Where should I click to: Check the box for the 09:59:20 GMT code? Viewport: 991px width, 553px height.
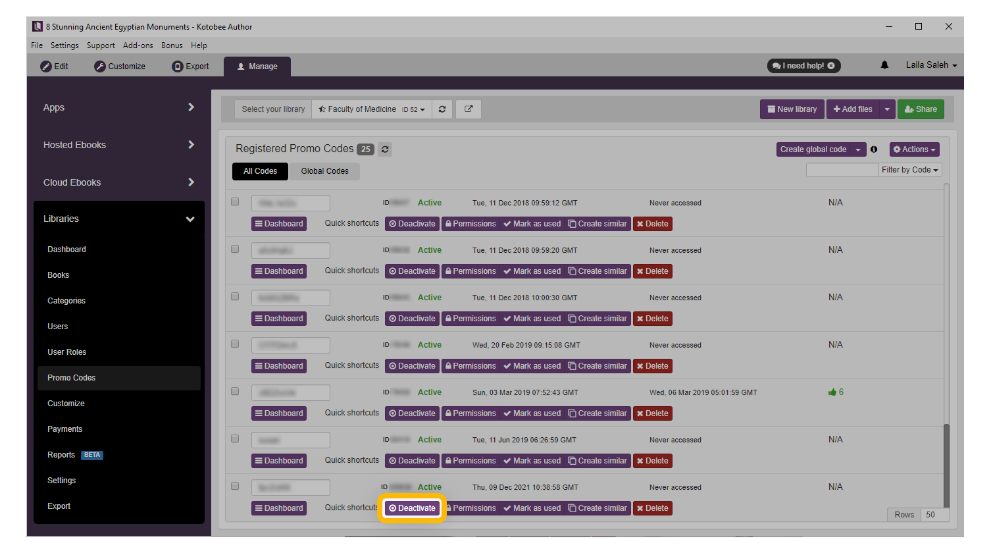(x=235, y=249)
